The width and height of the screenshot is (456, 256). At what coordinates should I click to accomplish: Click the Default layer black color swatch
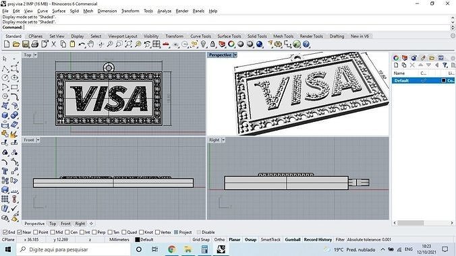[x=443, y=80]
